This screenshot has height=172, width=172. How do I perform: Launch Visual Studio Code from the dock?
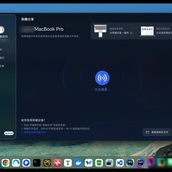(120, 163)
